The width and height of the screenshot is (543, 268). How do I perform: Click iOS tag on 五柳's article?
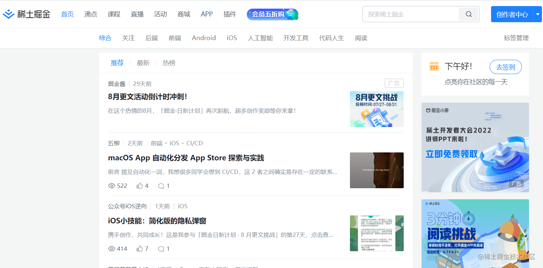174,143
